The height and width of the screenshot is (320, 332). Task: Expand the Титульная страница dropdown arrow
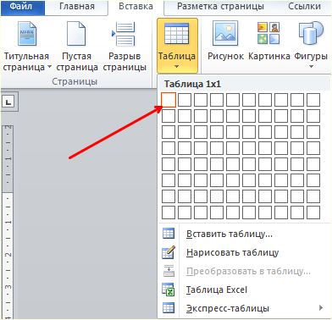(x=49, y=67)
